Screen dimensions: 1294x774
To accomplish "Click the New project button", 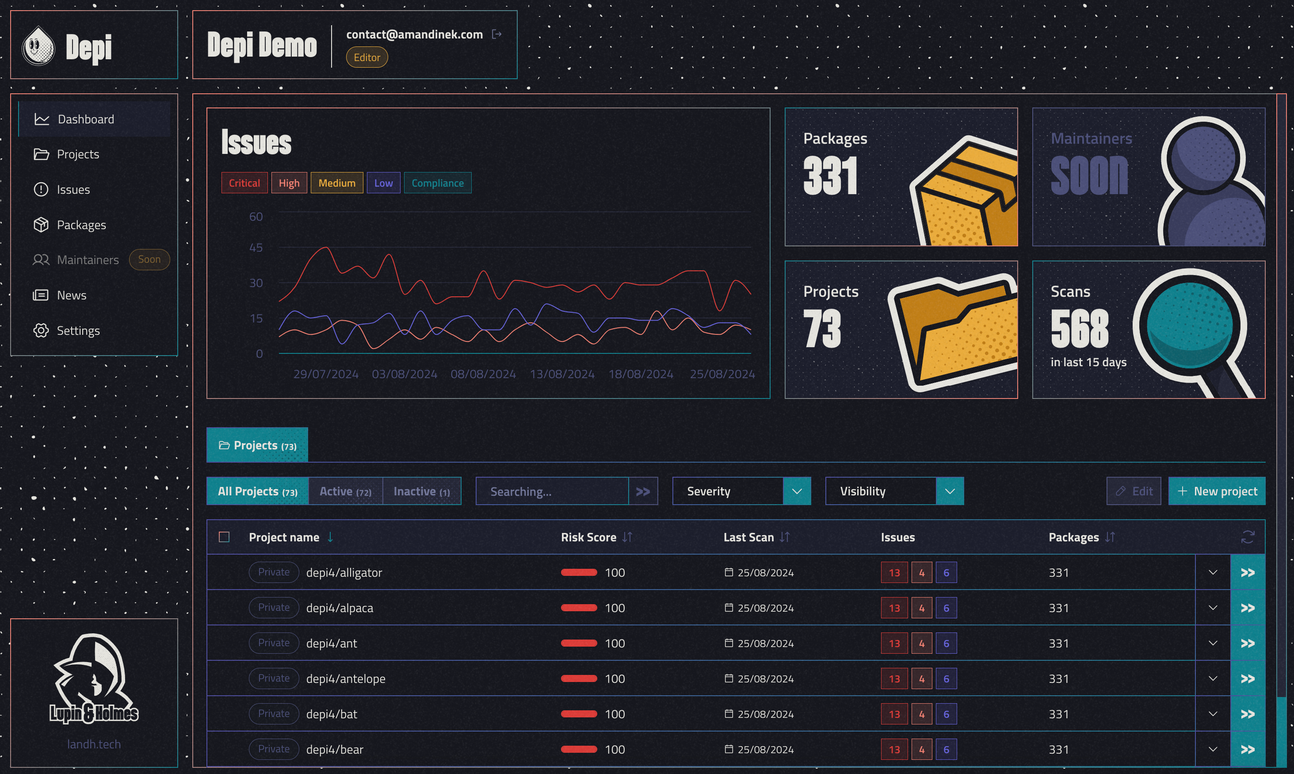I will point(1217,491).
